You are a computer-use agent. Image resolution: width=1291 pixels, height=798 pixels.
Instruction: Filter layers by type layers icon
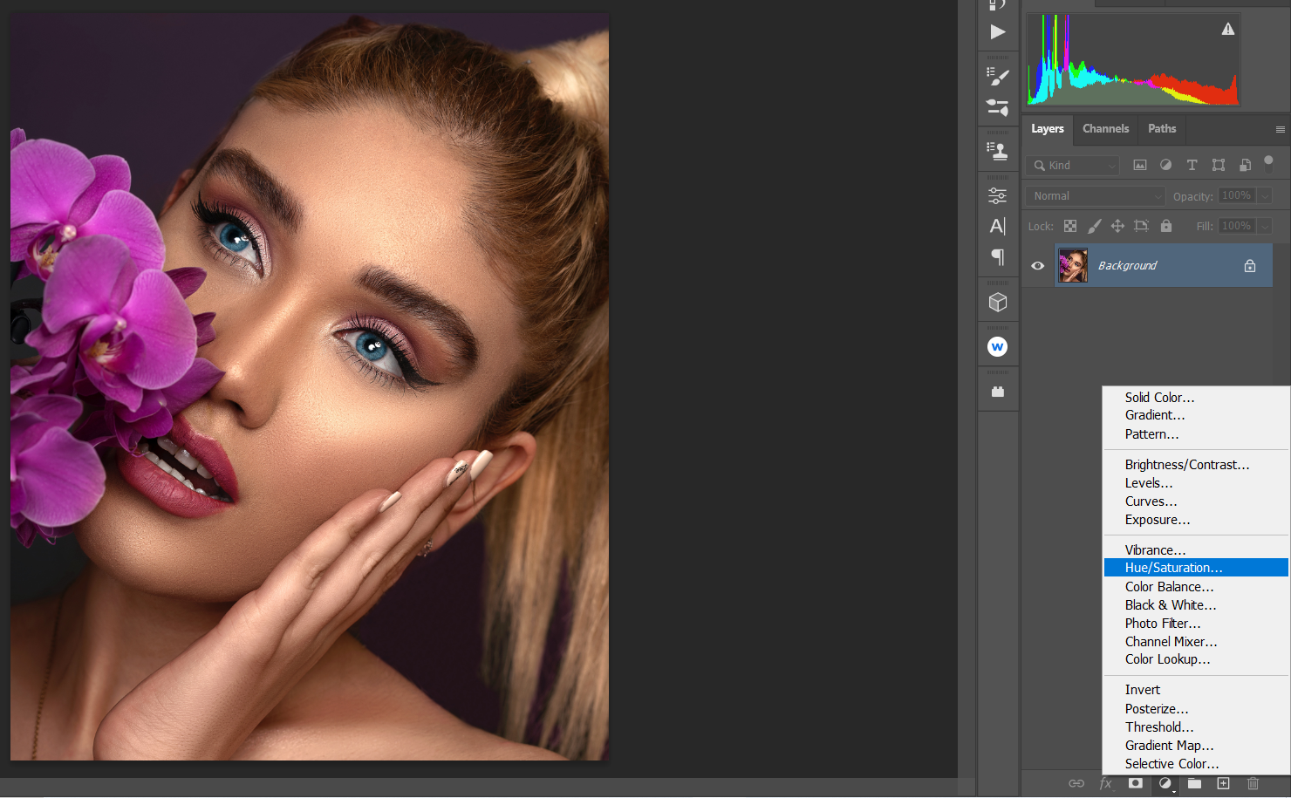(x=1192, y=165)
